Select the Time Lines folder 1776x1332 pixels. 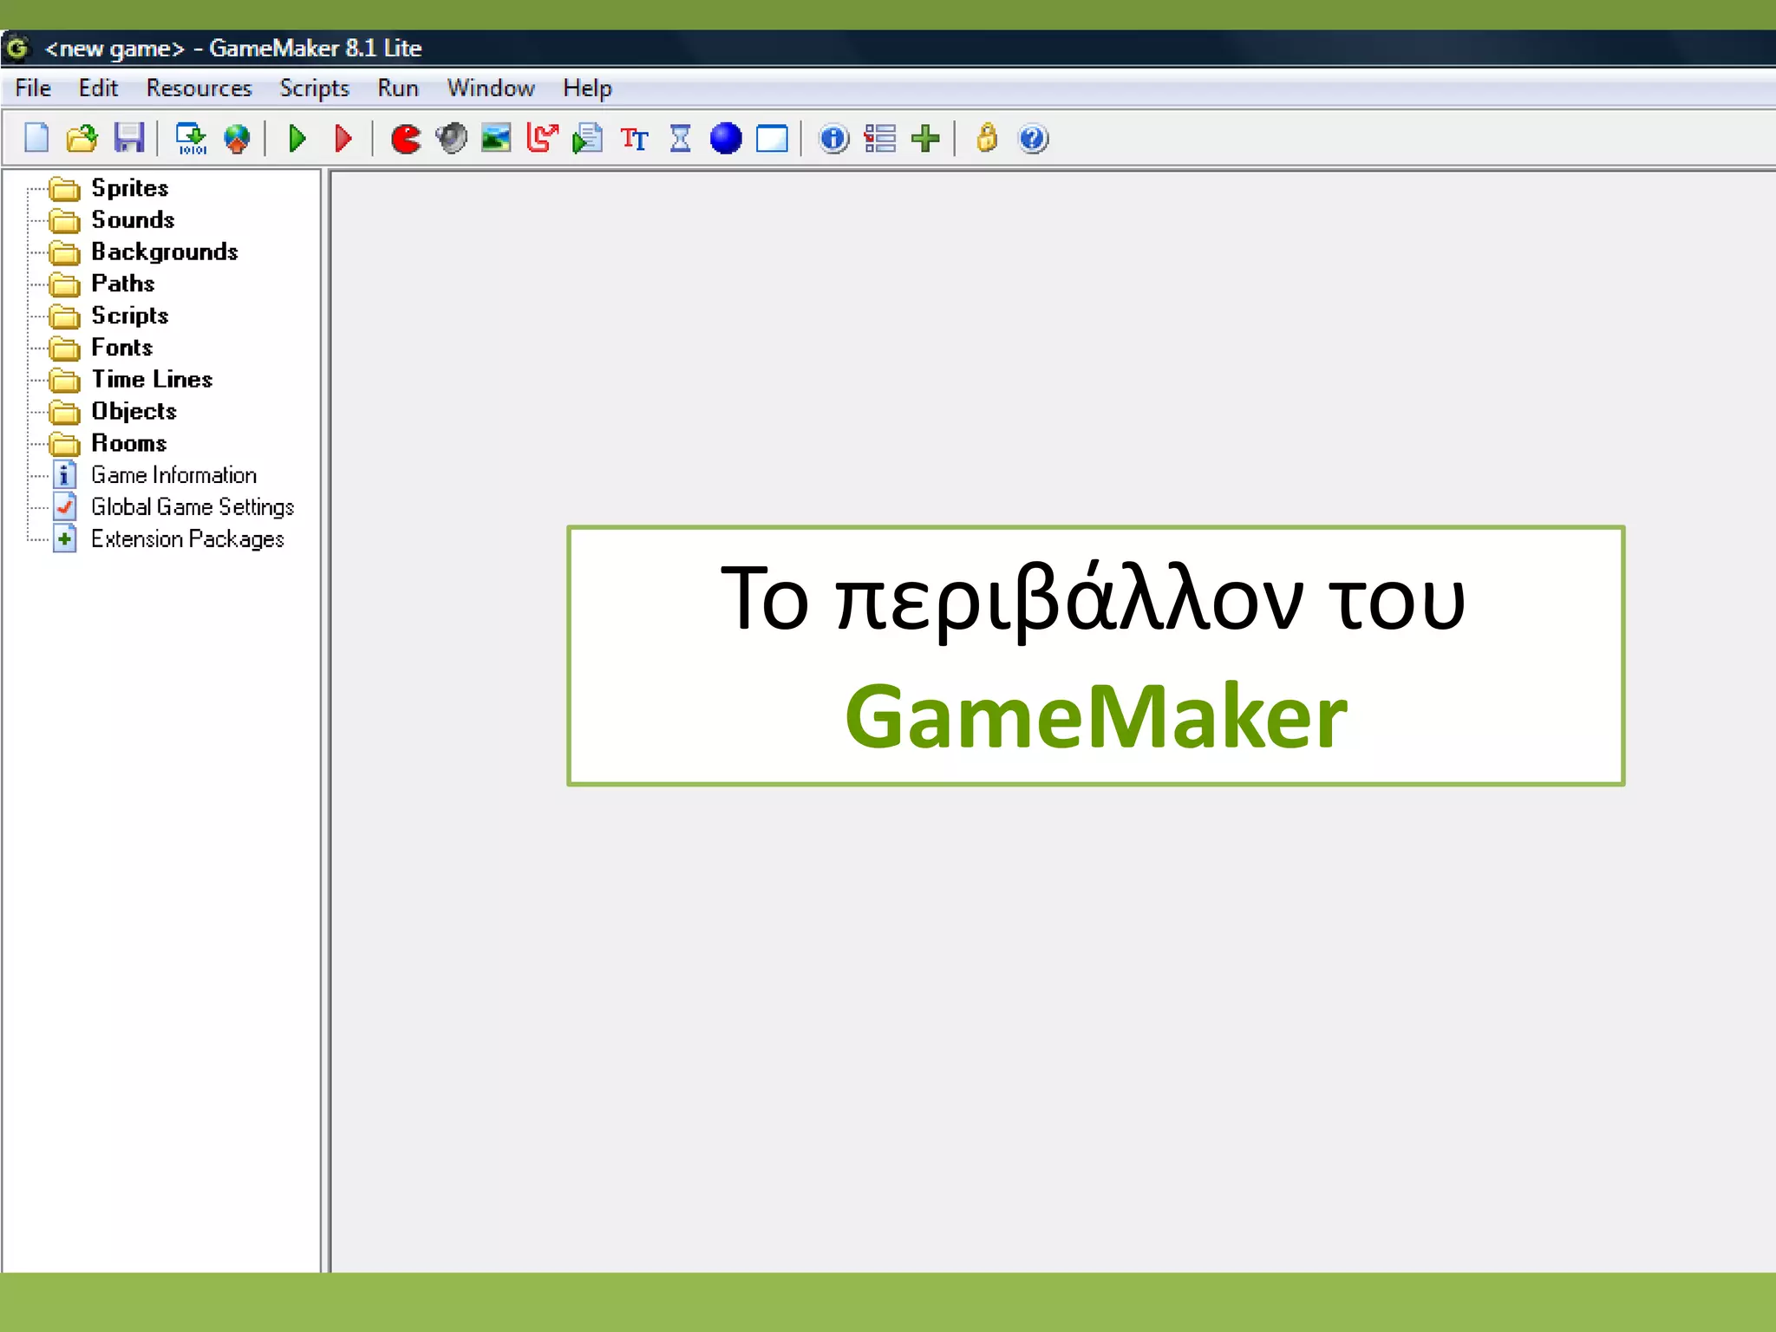click(152, 380)
